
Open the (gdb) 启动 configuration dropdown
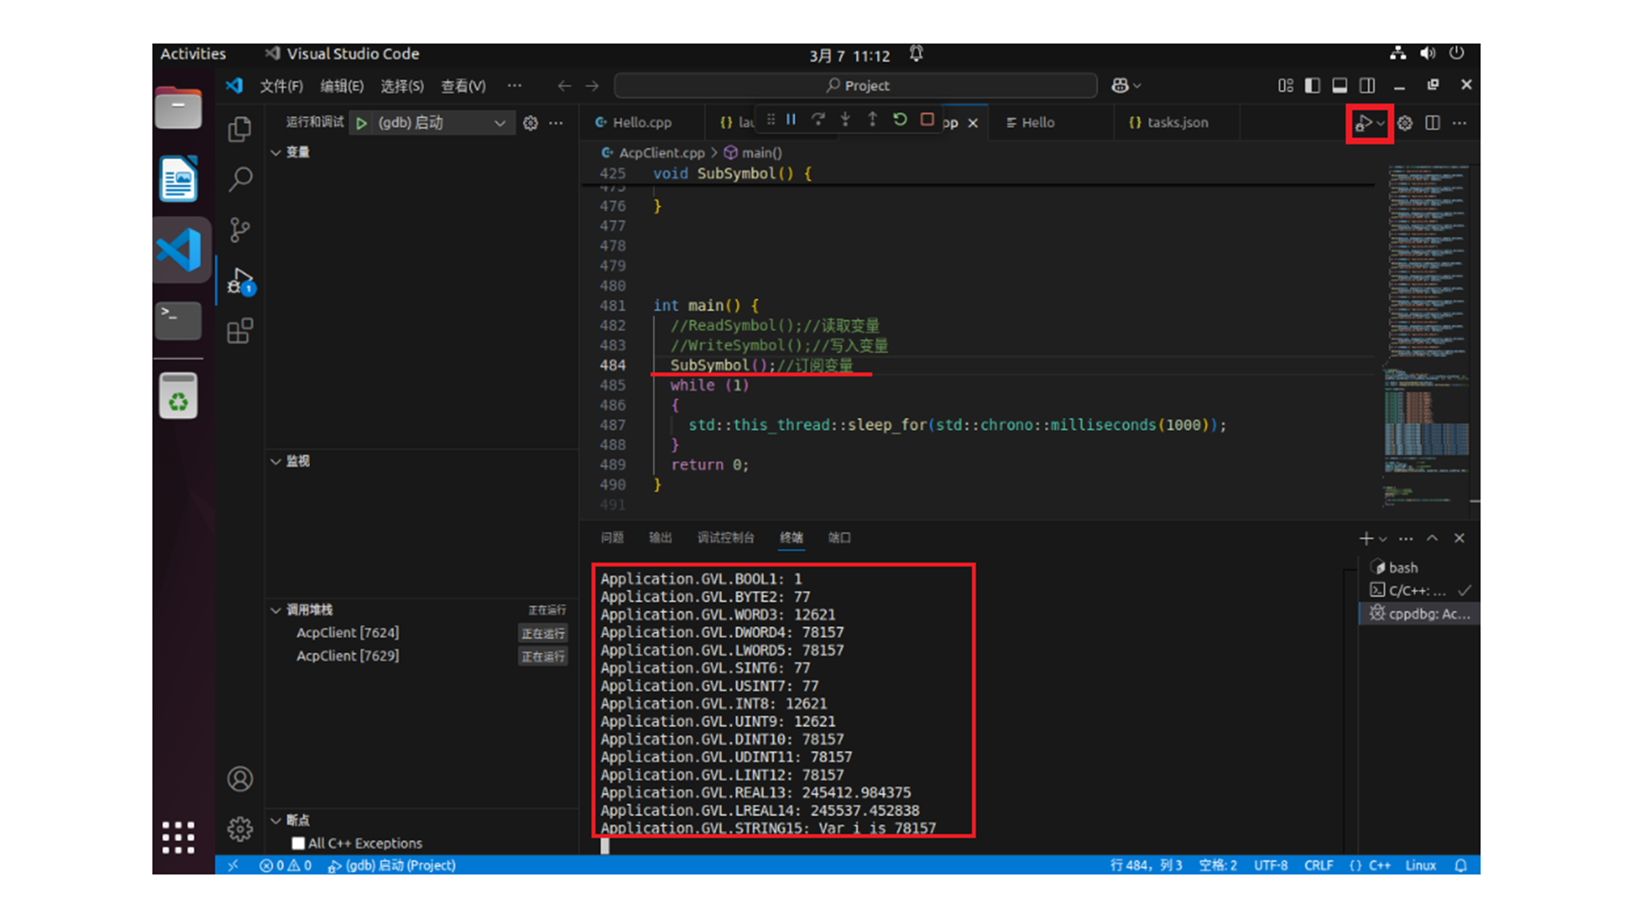click(500, 123)
